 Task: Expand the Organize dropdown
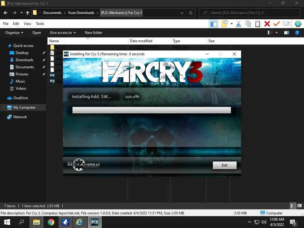tap(14, 33)
